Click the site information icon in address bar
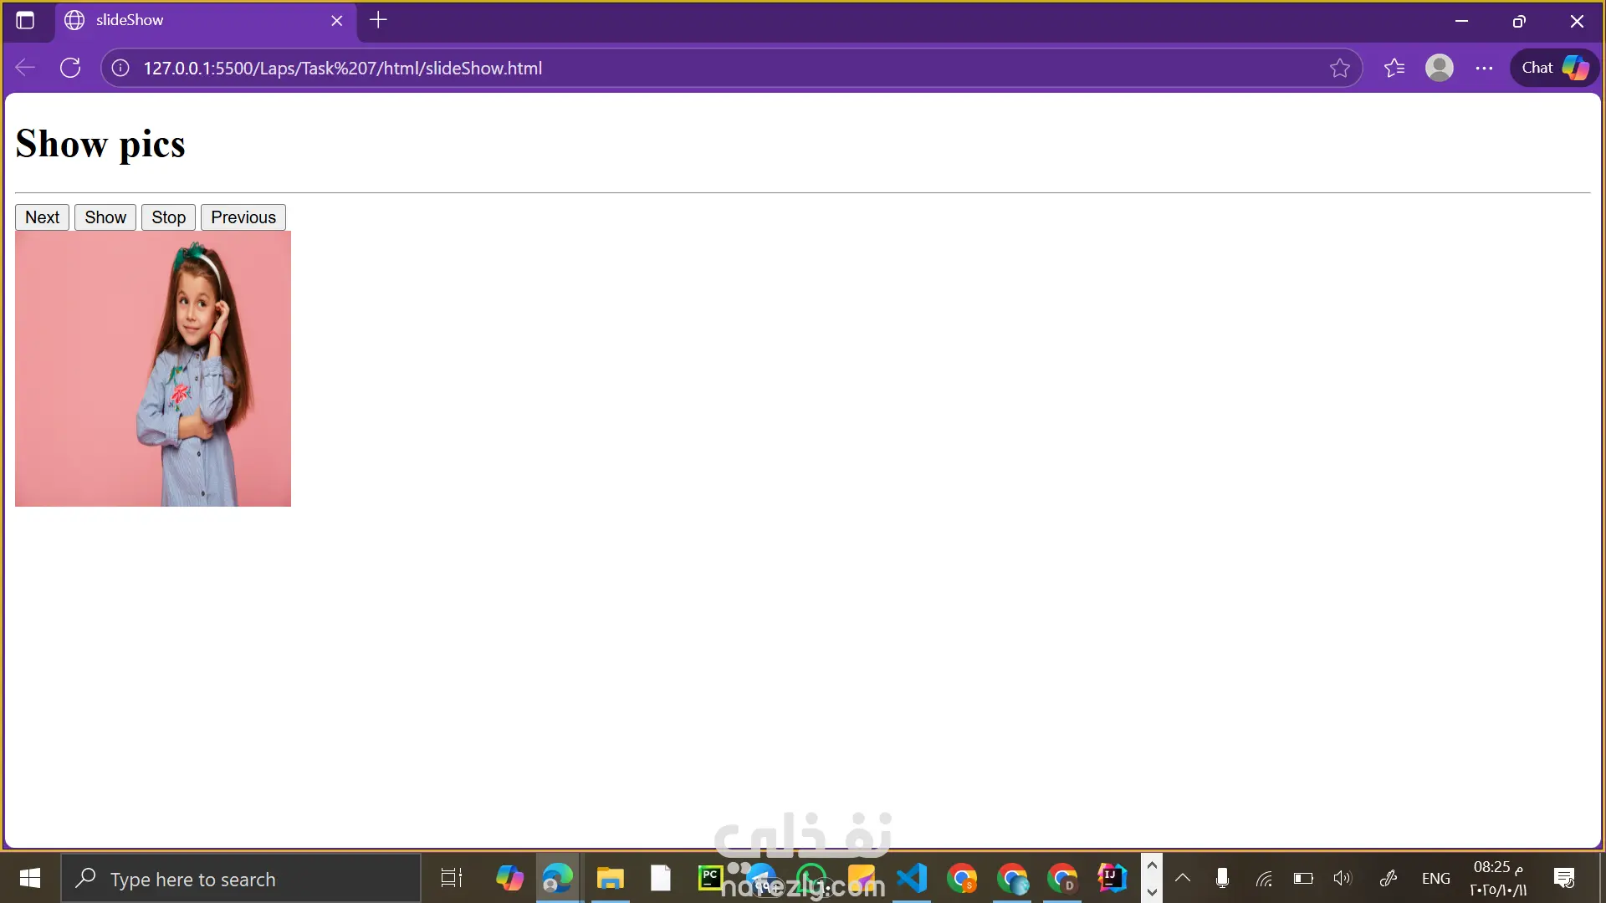1606x903 pixels. 120,68
